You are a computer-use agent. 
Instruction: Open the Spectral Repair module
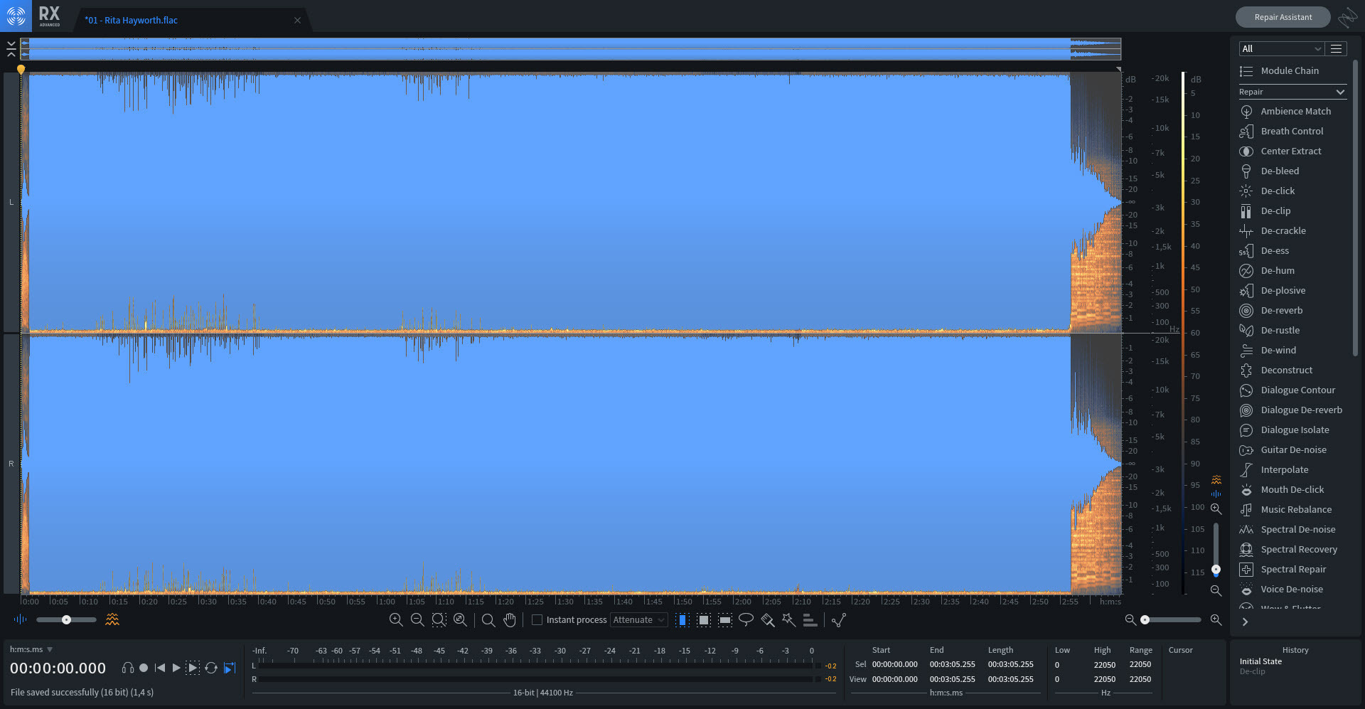1292,570
